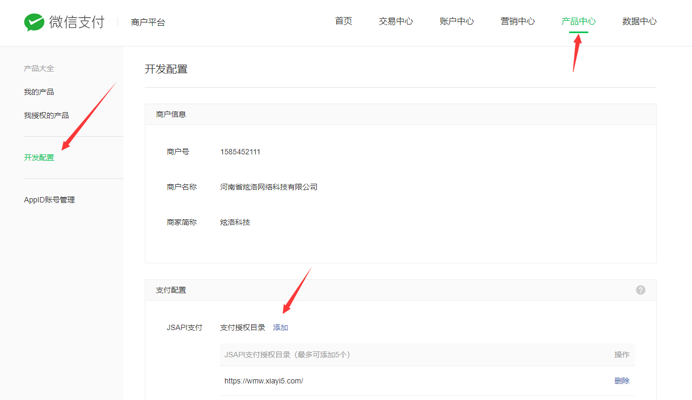Open 我授权的产品 in the sidebar
Image resolution: width=692 pixels, height=400 pixels.
(x=46, y=115)
